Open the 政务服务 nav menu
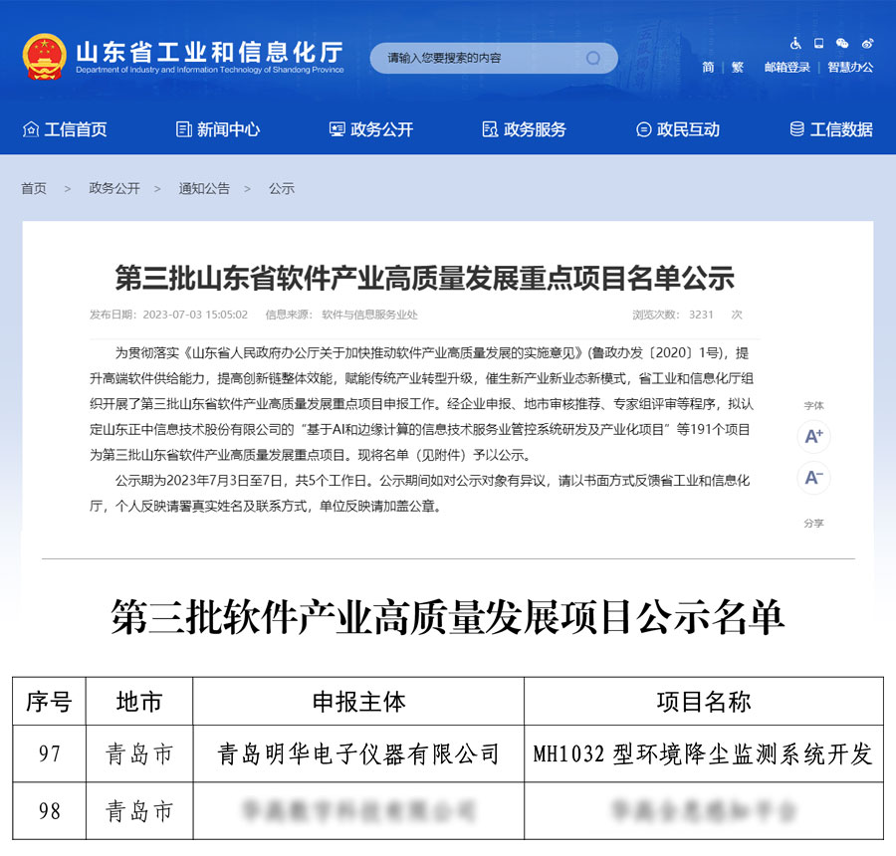Image resolution: width=896 pixels, height=856 pixels. [525, 129]
